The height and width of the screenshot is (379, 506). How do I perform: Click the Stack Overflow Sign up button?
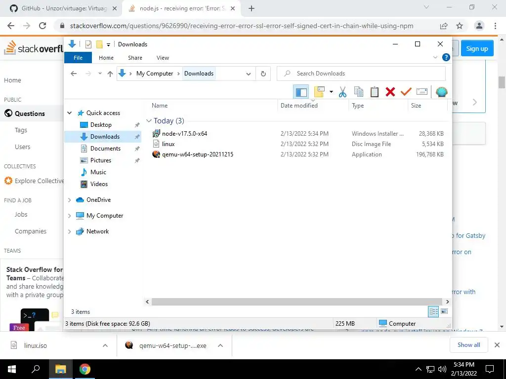477,48
